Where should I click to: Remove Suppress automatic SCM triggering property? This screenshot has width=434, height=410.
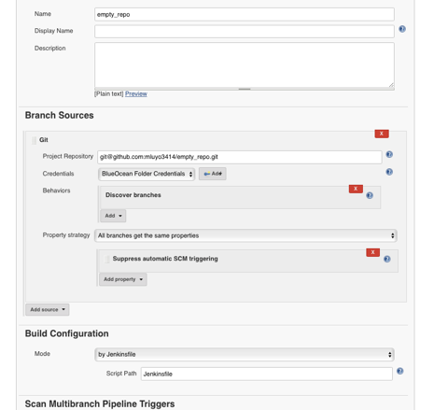coord(372,252)
